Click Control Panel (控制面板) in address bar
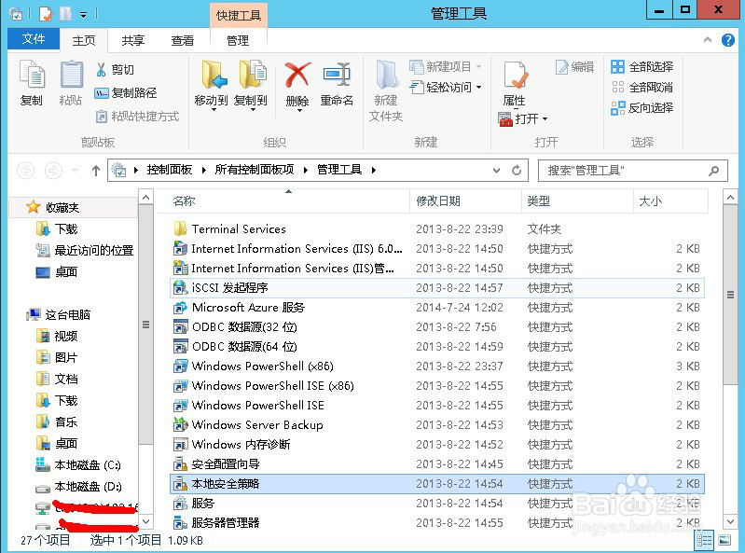Viewport: 745px width, 553px height. [x=169, y=170]
